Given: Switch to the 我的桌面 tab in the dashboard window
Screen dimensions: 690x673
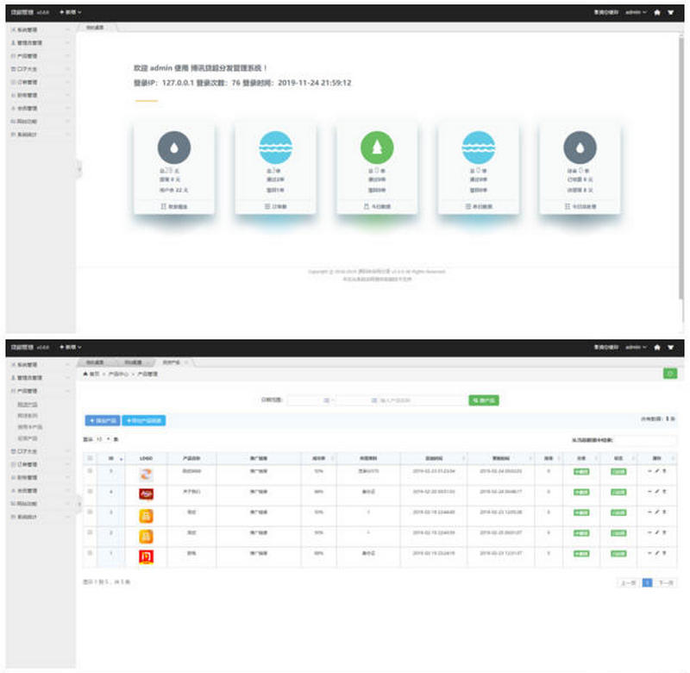Looking at the screenshot, I should (95, 28).
